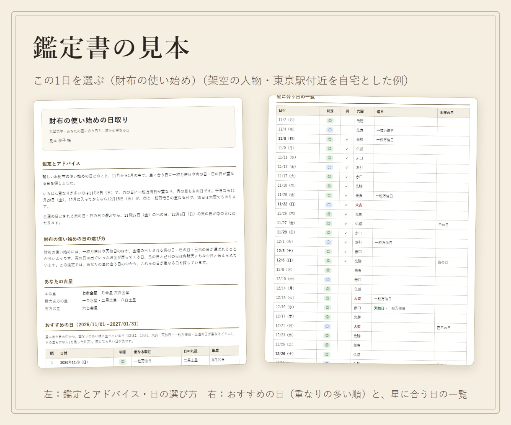This screenshot has height=425, width=511.
Task: Click the section heading 財布の使い始めの日の選び方
Action: (75, 239)
